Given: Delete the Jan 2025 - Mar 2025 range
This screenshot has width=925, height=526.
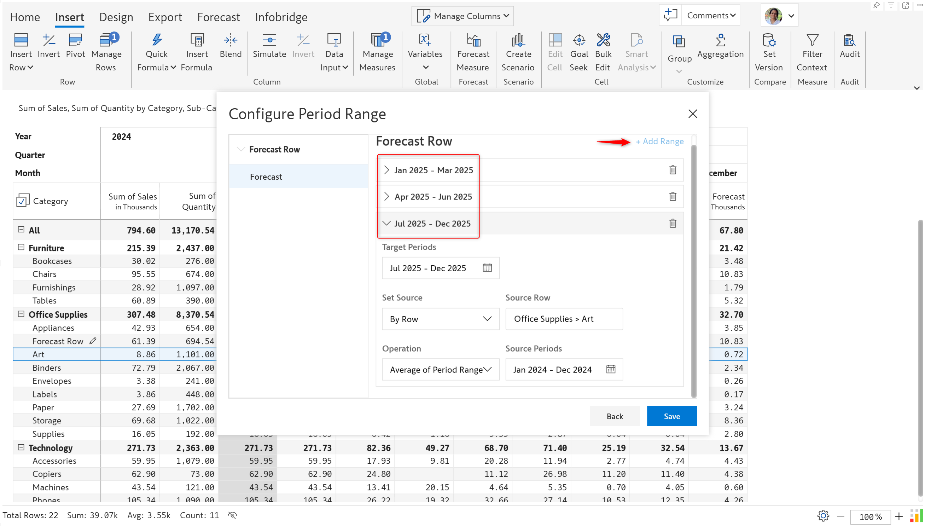Looking at the screenshot, I should [673, 170].
